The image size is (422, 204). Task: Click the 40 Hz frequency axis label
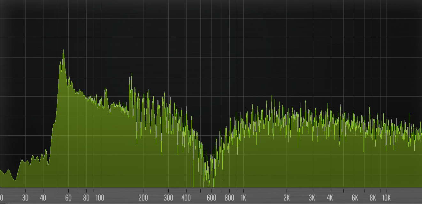43,198
